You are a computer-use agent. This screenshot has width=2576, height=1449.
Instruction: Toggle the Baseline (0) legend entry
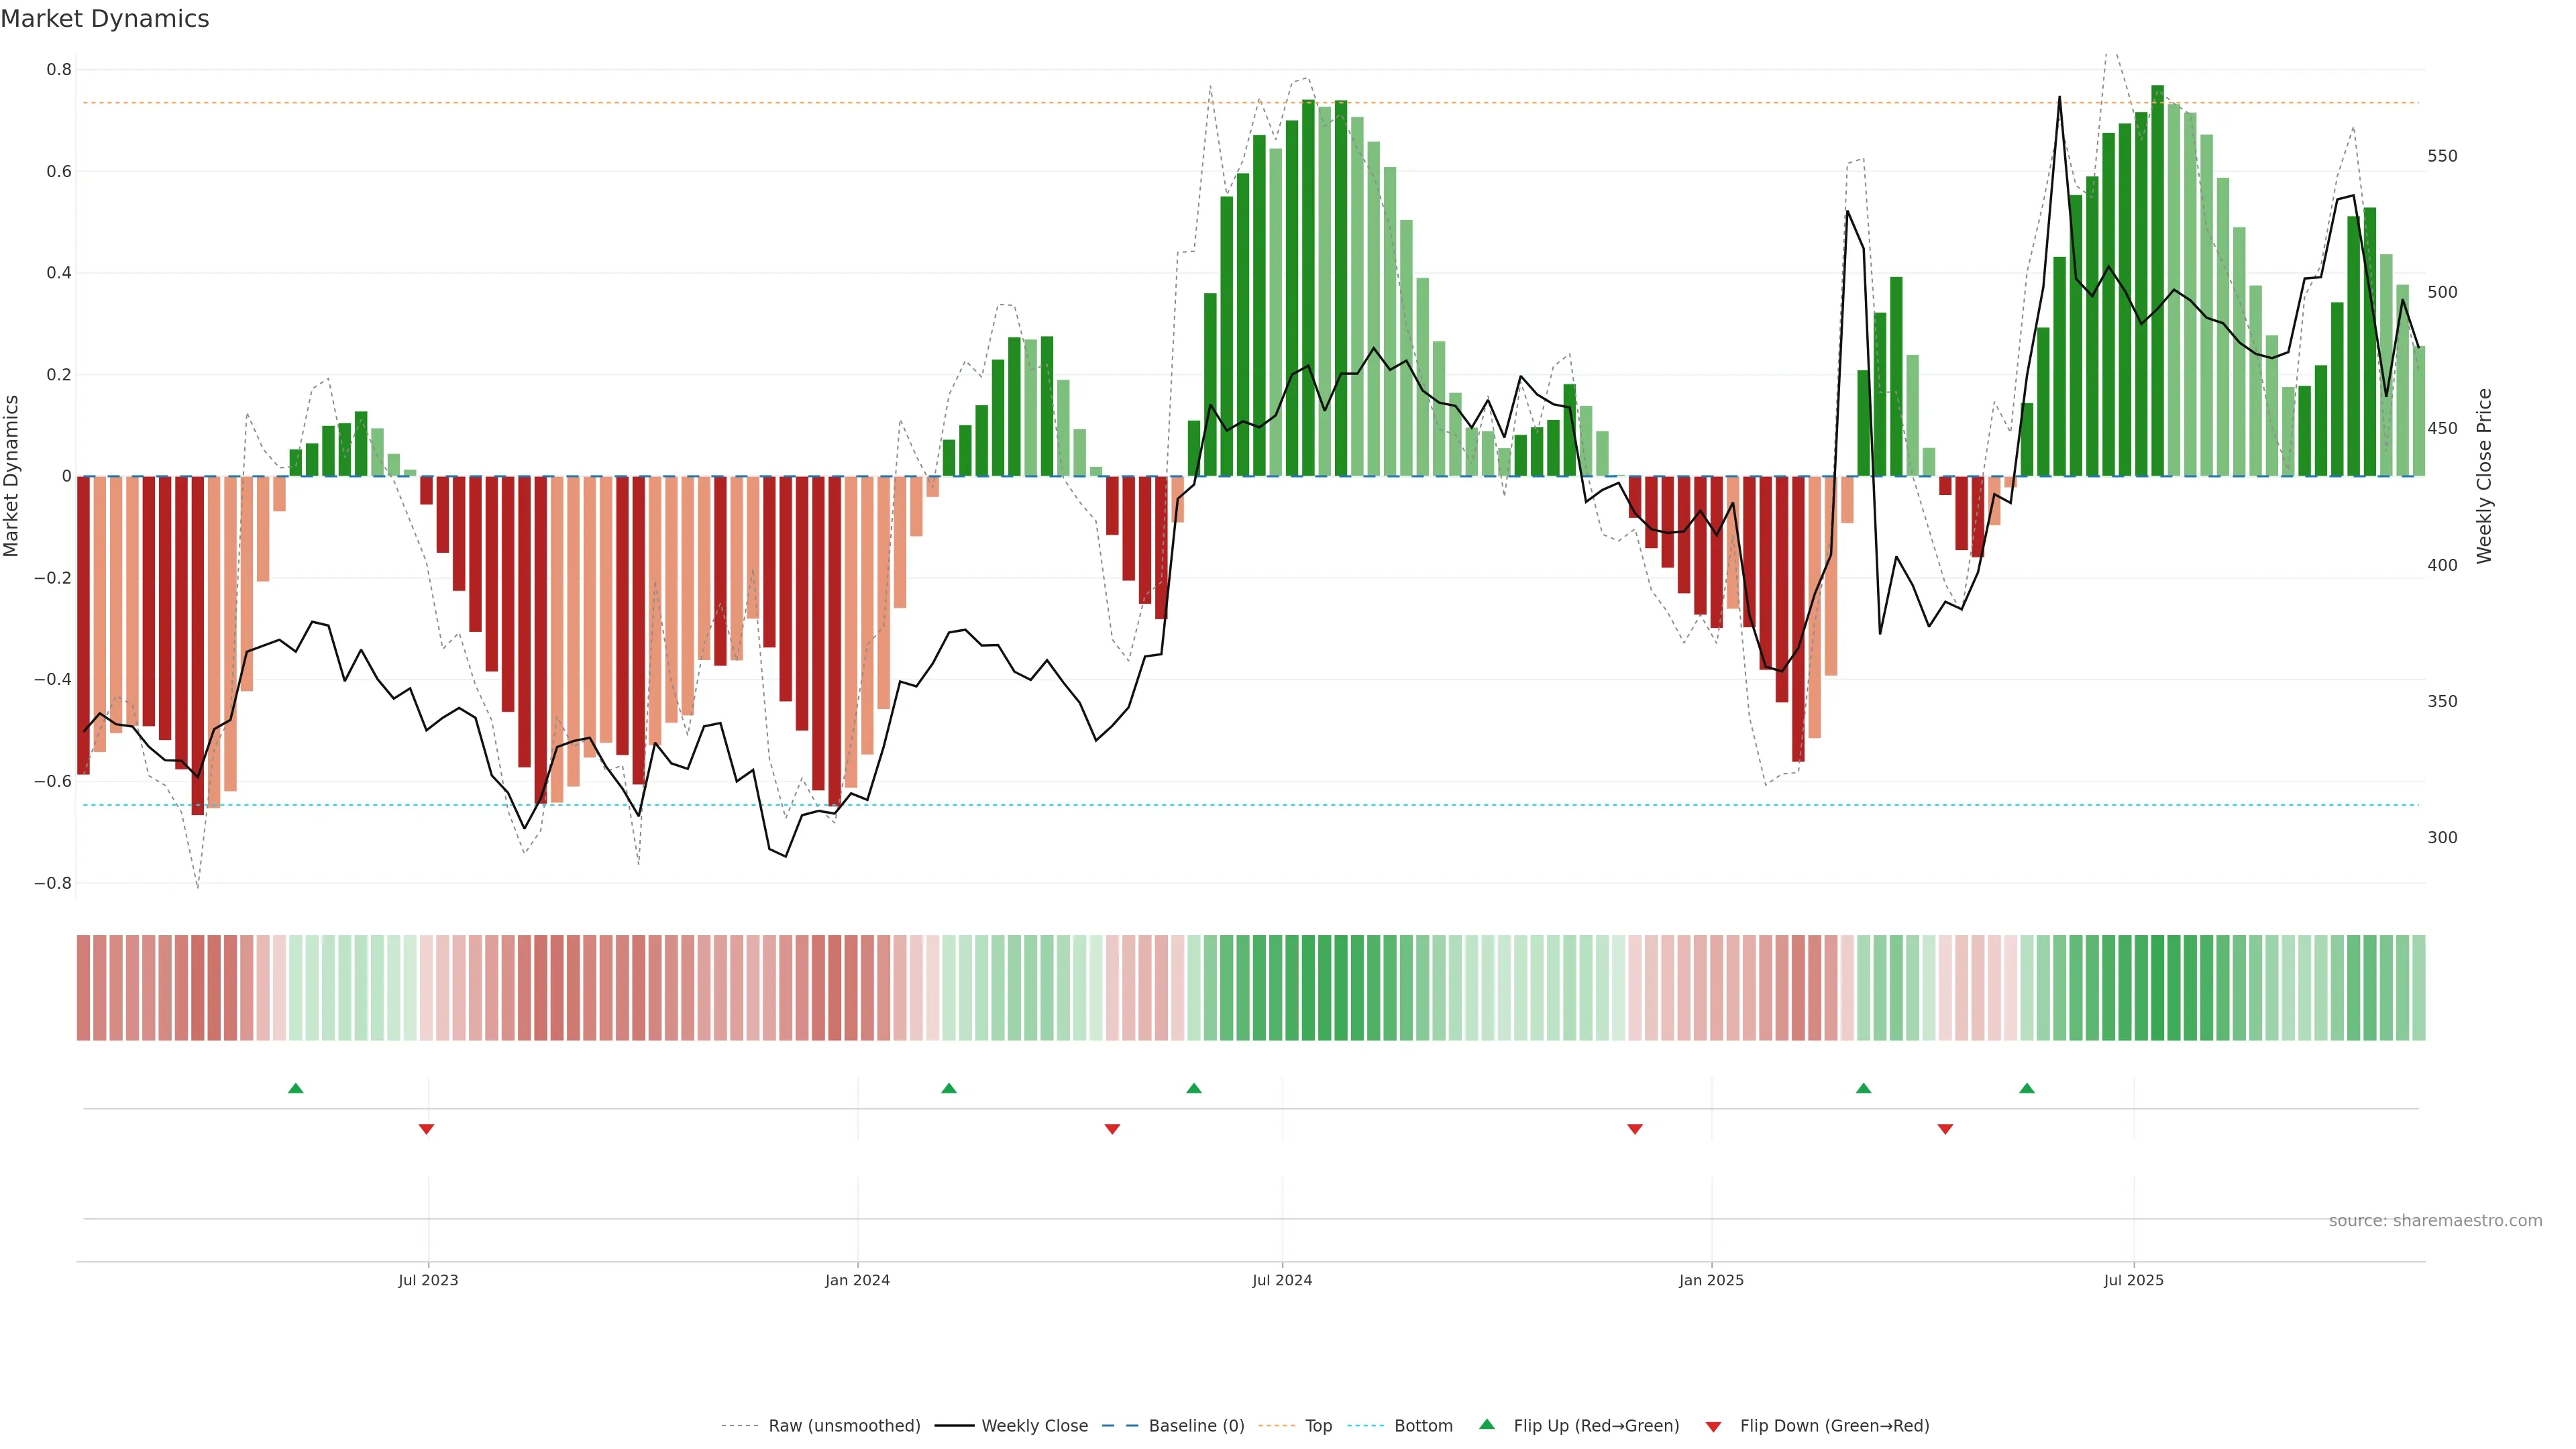click(1196, 1425)
